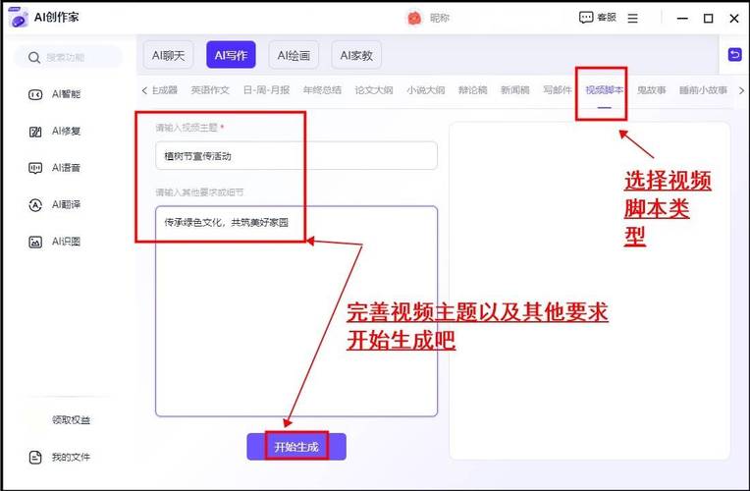Screen dimensions: 750x491
Task: Select the 辩论稿 template tab
Action: tap(472, 90)
